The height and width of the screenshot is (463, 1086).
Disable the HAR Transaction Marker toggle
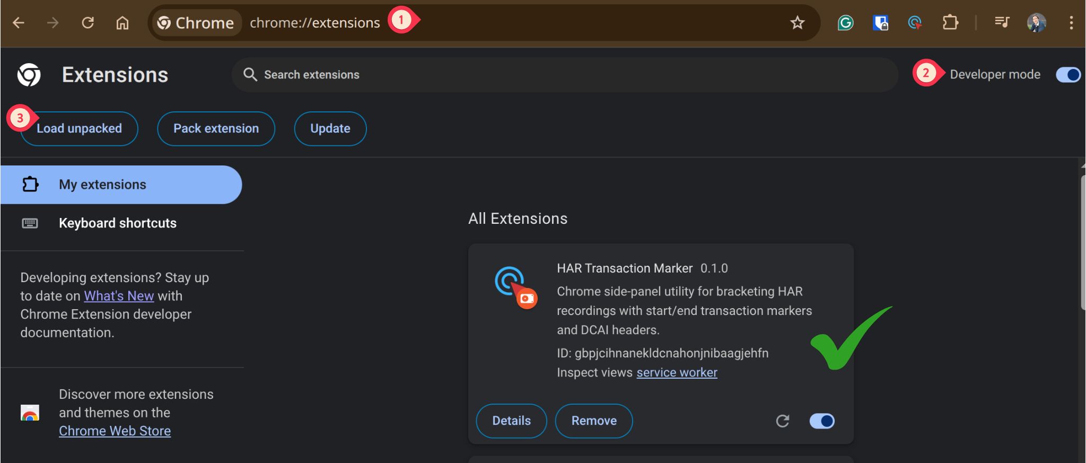(x=822, y=421)
